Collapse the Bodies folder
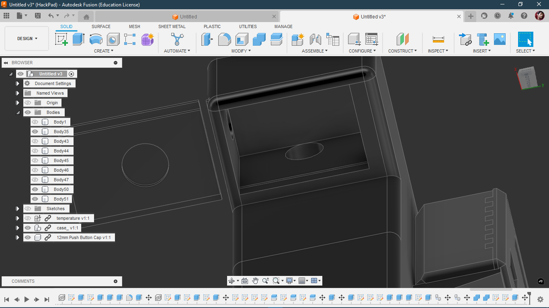Image resolution: width=549 pixels, height=308 pixels. pos(18,112)
